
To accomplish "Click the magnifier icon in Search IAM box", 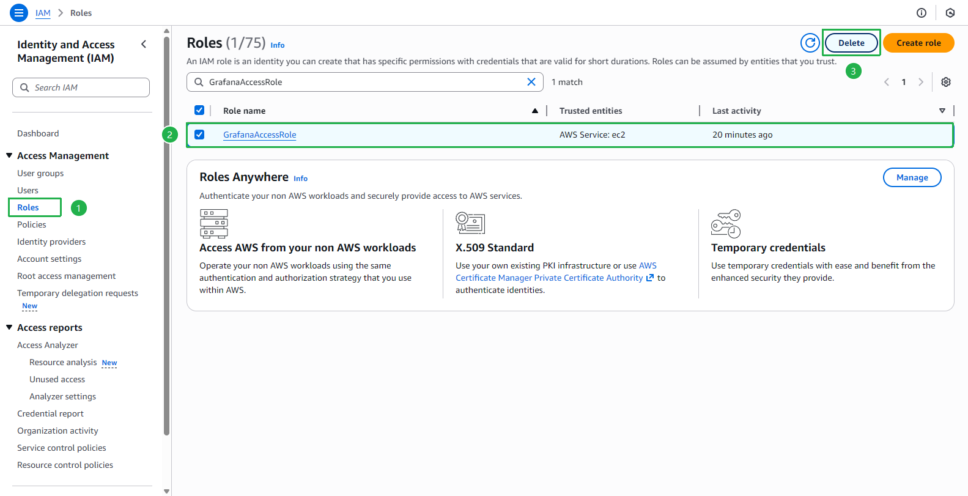I will [24, 87].
